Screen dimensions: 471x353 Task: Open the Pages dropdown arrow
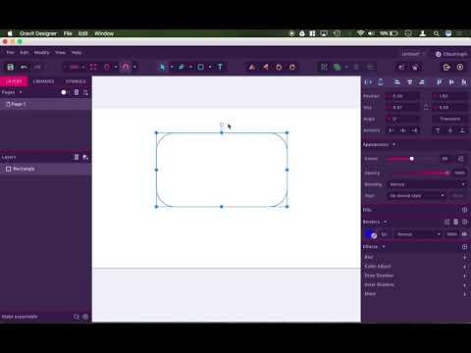[21, 92]
